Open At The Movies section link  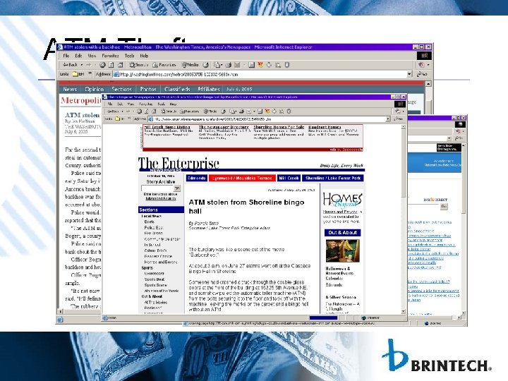pyautogui.click(x=156, y=302)
